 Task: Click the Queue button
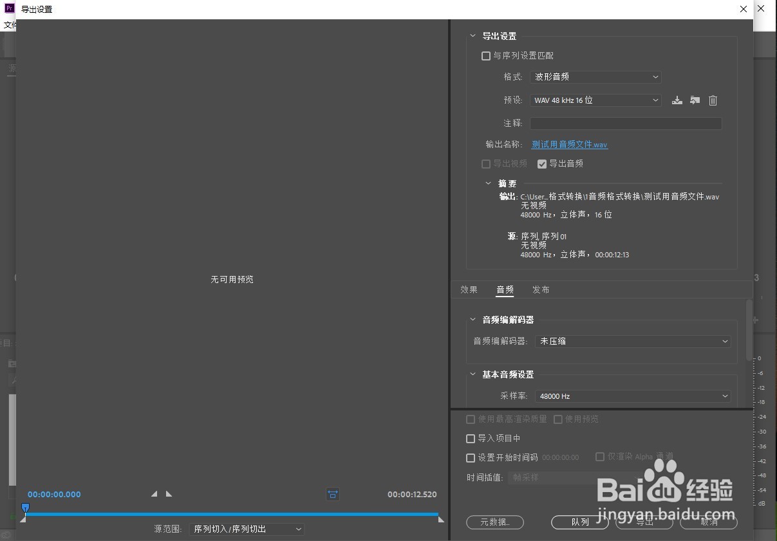click(x=580, y=522)
